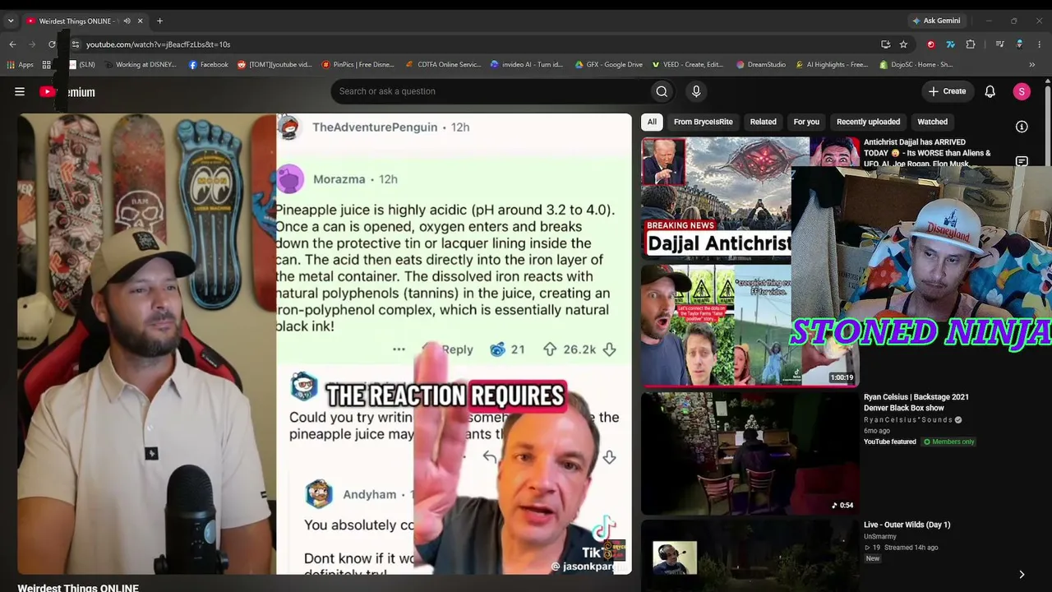Screen dimensions: 1052x592
Task: Open the DojoSC - Home bookmark
Action: point(916,64)
